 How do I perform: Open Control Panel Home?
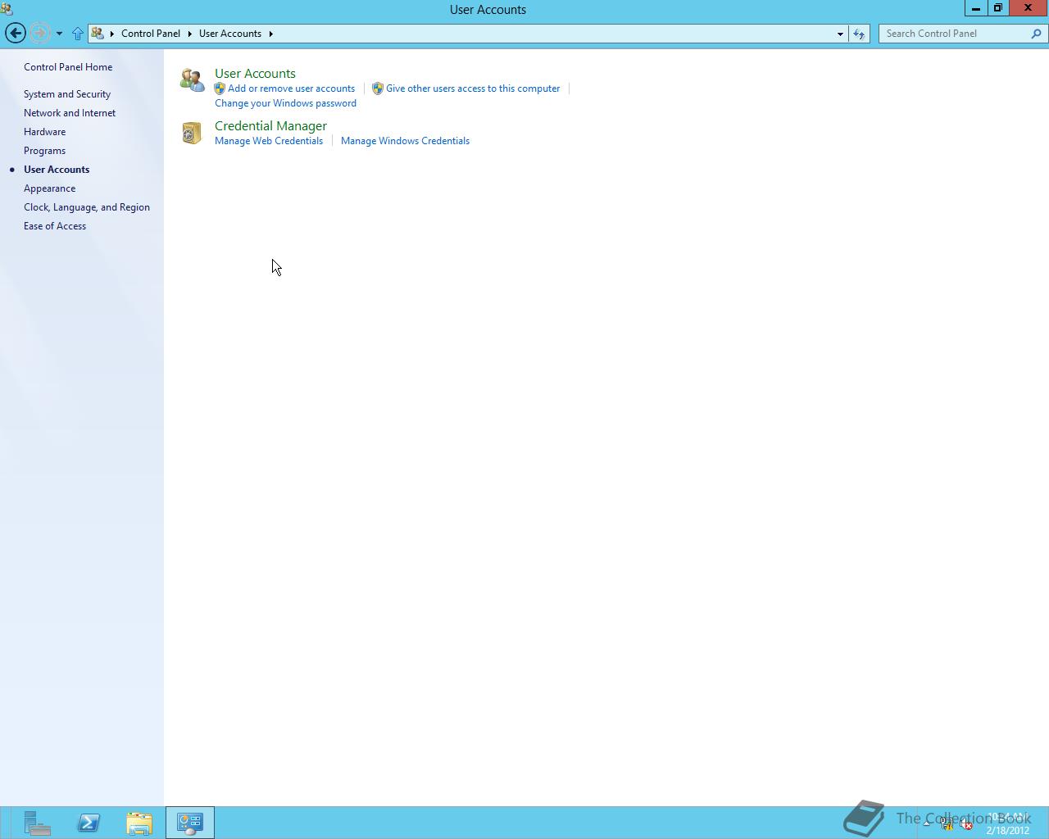click(x=68, y=67)
